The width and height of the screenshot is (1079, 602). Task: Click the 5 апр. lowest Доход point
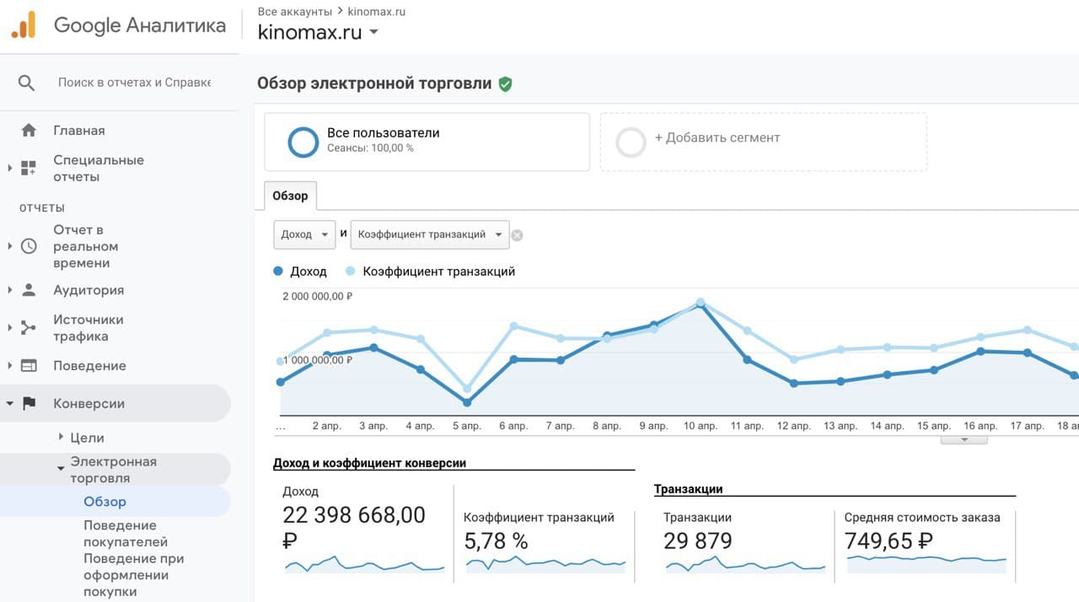(467, 402)
